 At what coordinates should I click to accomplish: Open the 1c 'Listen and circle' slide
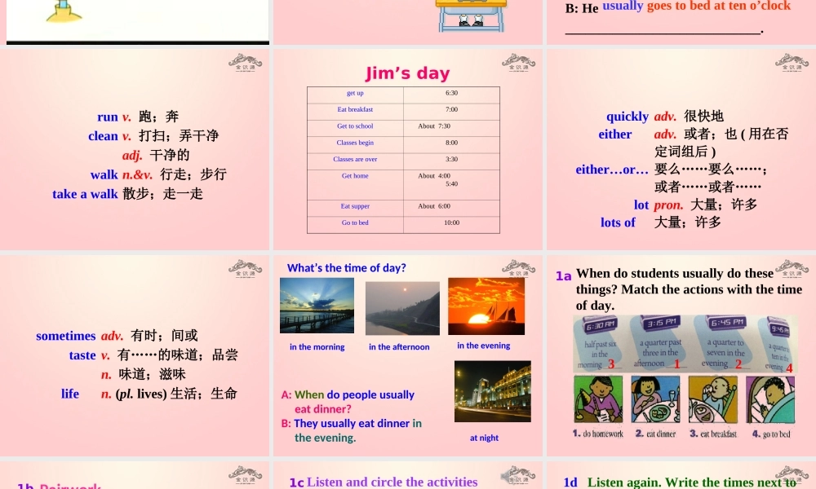(407, 475)
